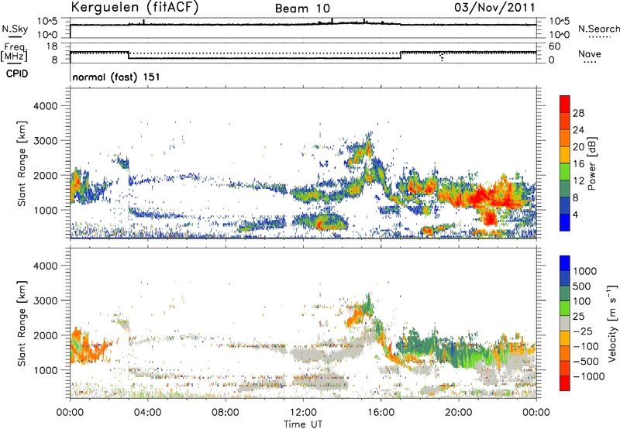Click the 1000 km tick in the Power panel
This screenshot has width=620, height=429.
45,210
